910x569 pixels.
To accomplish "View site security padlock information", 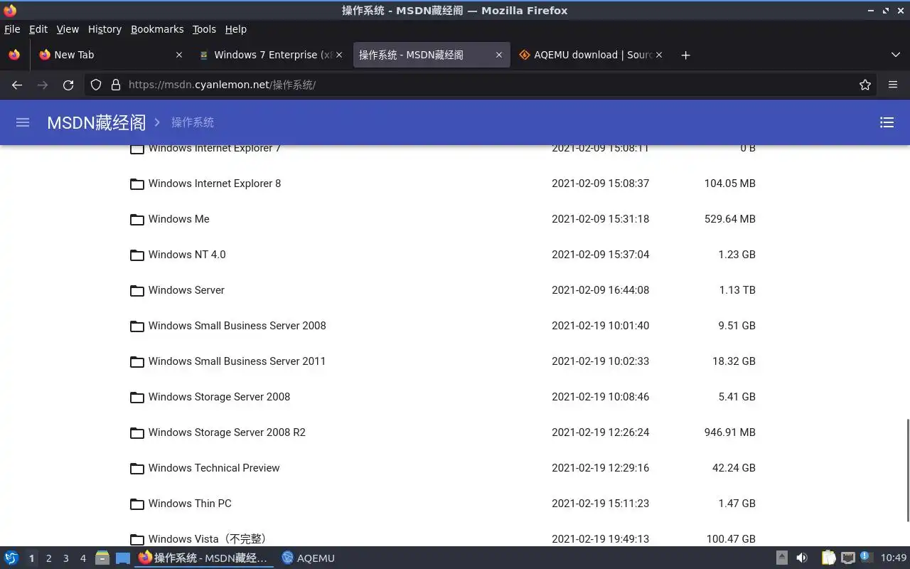I will point(116,85).
